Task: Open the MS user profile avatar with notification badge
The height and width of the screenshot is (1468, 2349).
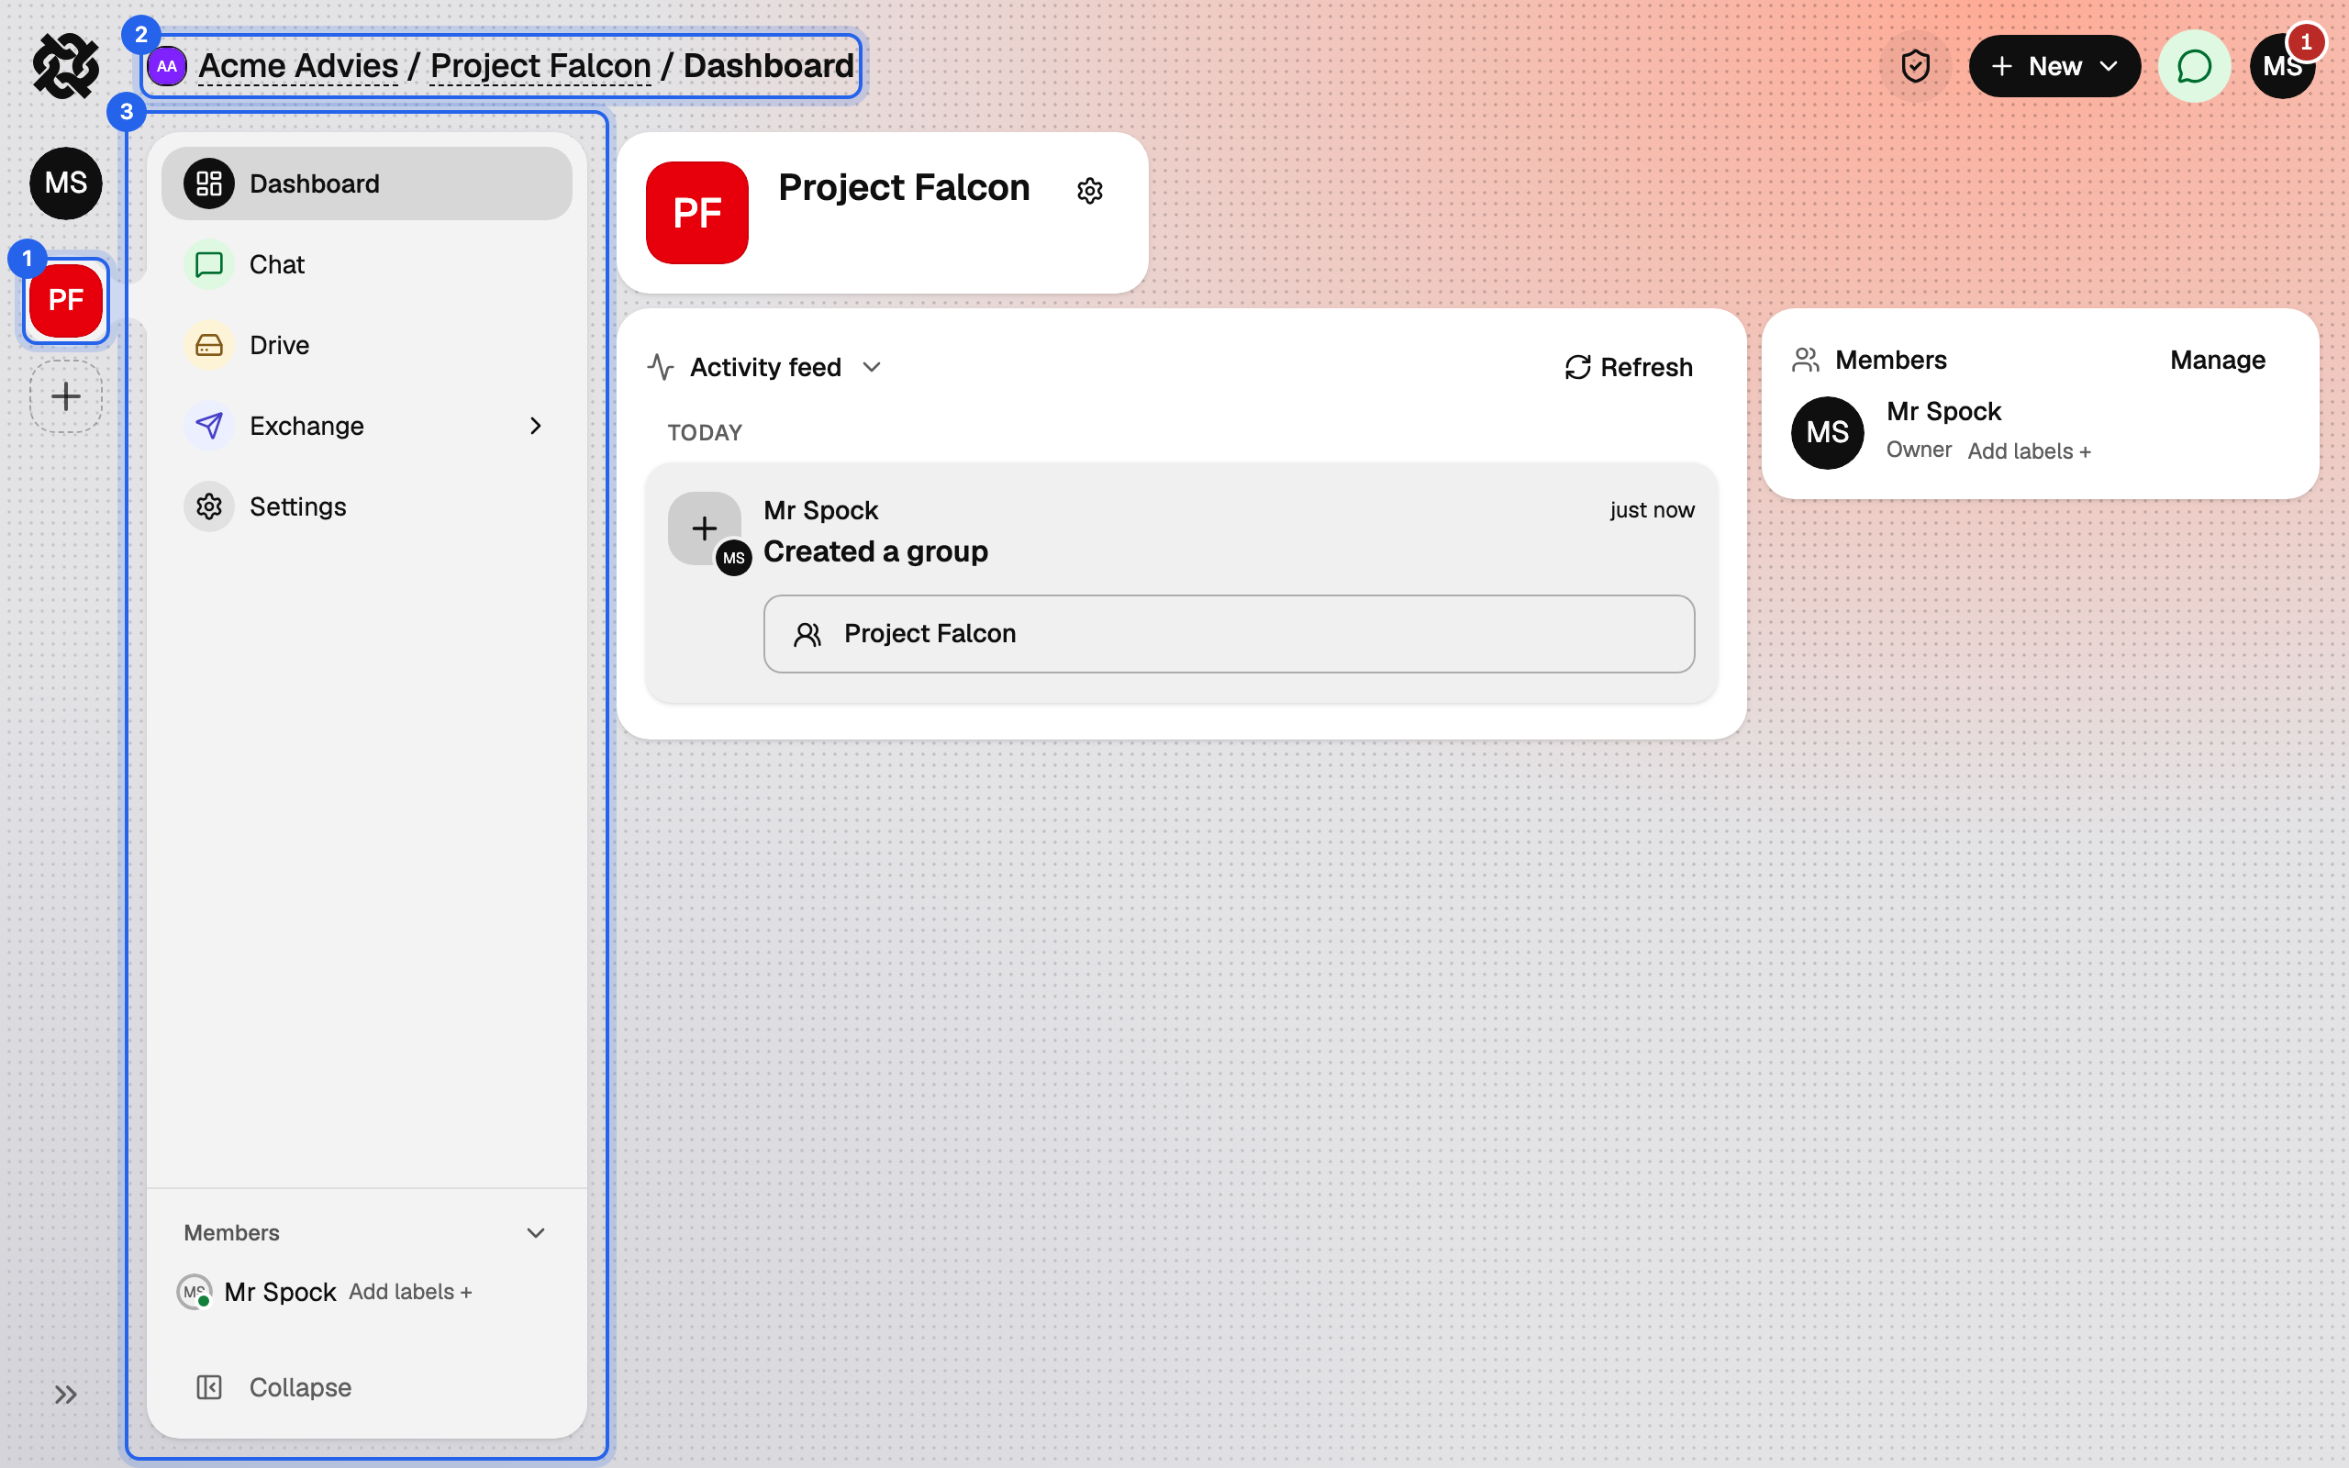Action: tap(2283, 66)
